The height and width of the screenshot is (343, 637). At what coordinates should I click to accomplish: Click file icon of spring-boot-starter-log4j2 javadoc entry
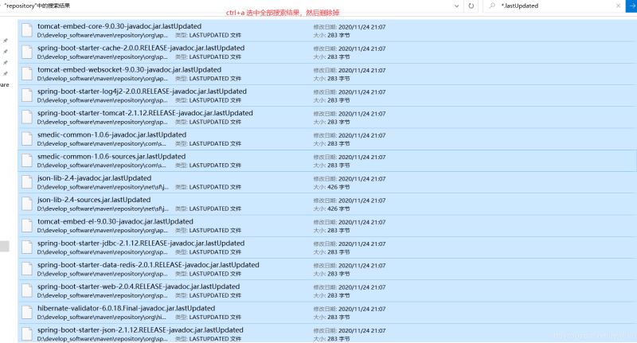(x=27, y=95)
